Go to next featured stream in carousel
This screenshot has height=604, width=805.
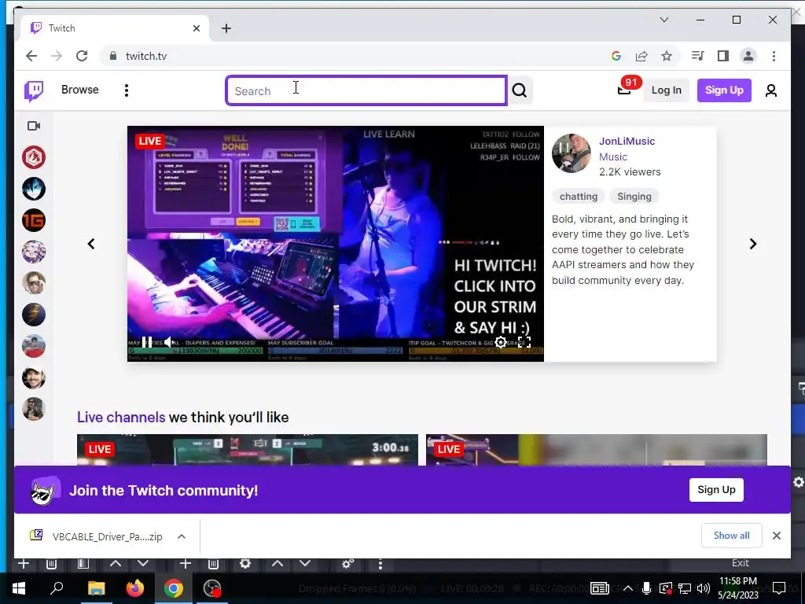click(752, 244)
